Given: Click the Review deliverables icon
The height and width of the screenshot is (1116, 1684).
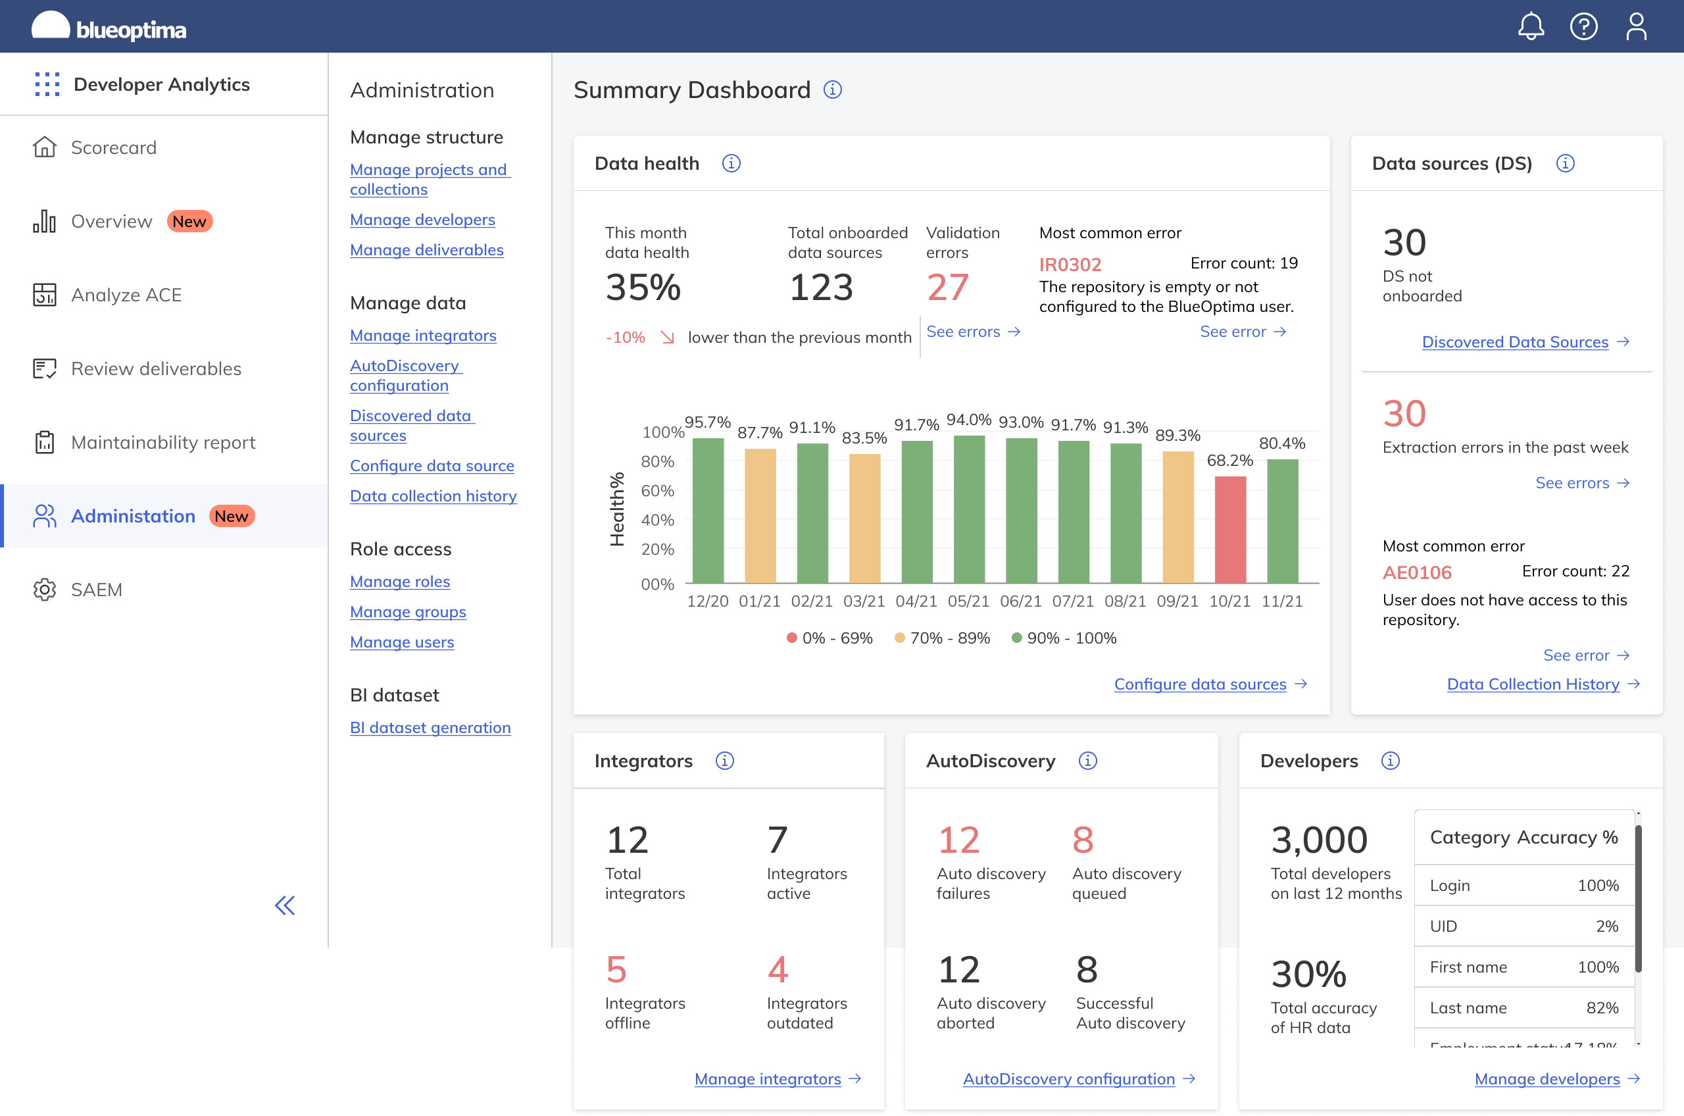Looking at the screenshot, I should 44,368.
